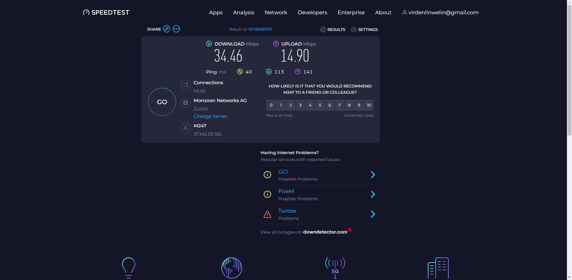Screen dimensions: 572x280
Task: Click the idle ping latency icon
Action: [x=240, y=72]
